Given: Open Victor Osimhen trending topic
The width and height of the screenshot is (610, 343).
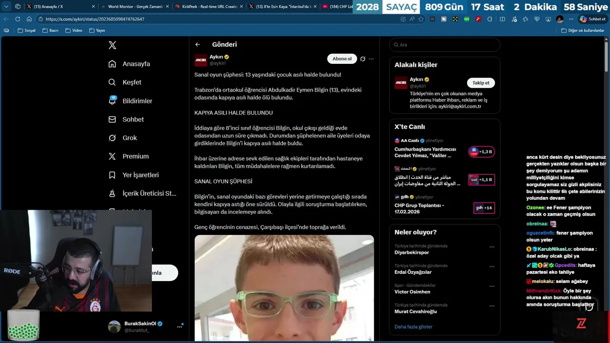Looking at the screenshot, I should coord(412,292).
